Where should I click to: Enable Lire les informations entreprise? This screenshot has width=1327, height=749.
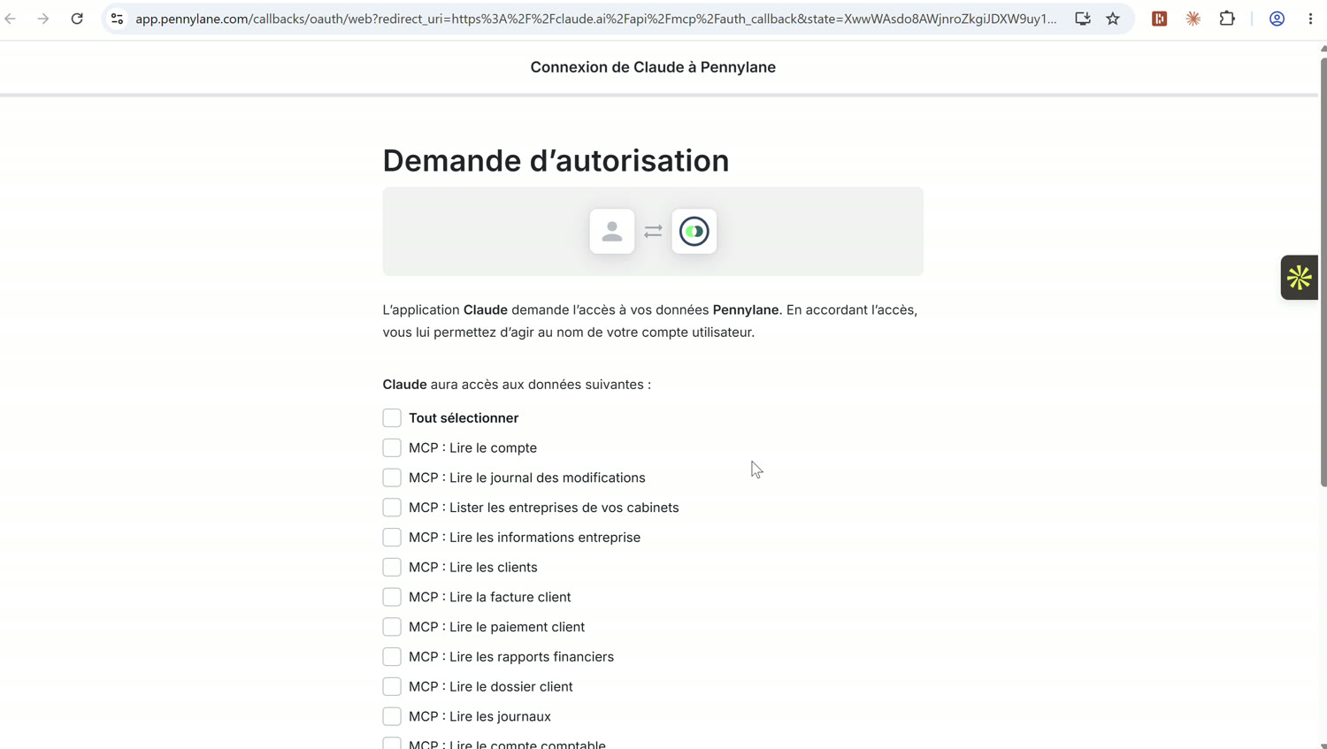click(x=392, y=538)
